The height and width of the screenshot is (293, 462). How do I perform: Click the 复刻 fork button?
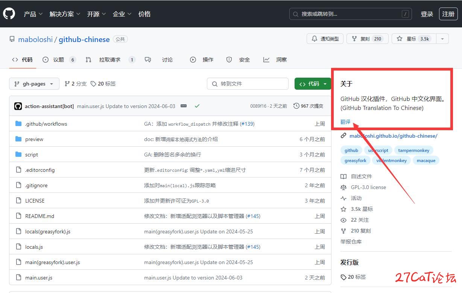click(368, 39)
